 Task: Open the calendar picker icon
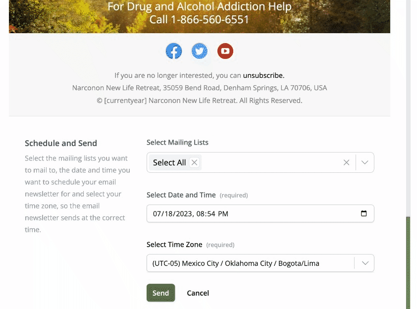pos(364,213)
